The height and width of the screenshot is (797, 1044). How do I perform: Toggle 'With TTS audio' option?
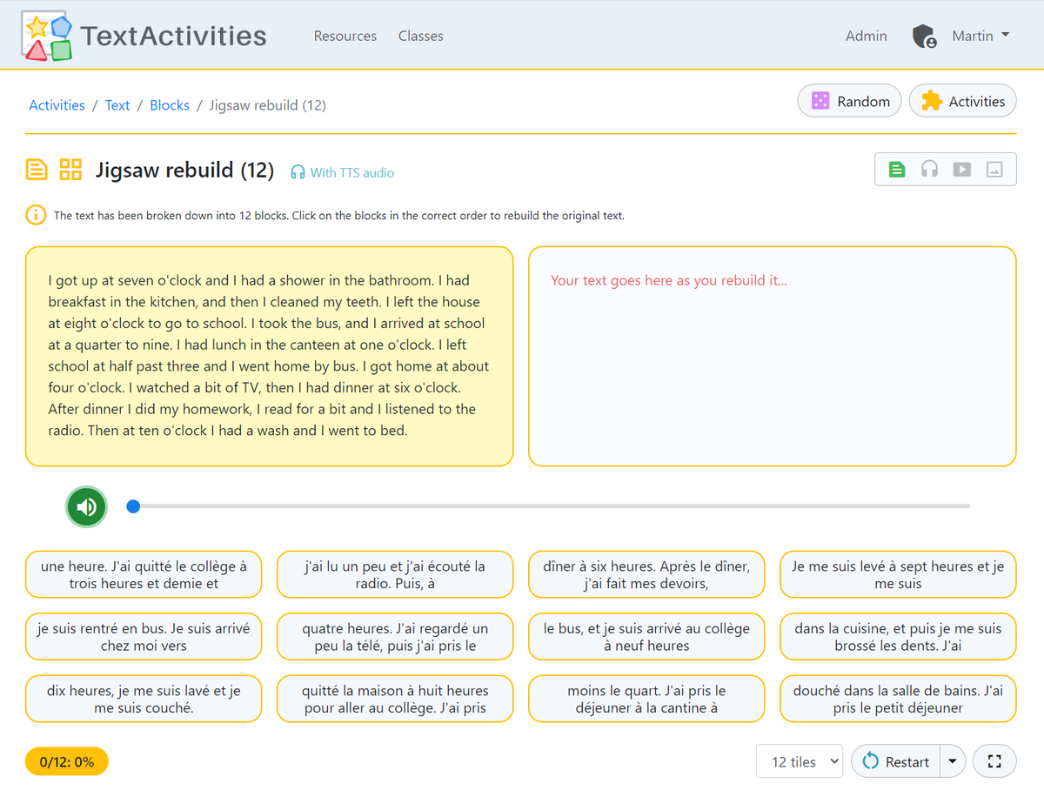341,172
